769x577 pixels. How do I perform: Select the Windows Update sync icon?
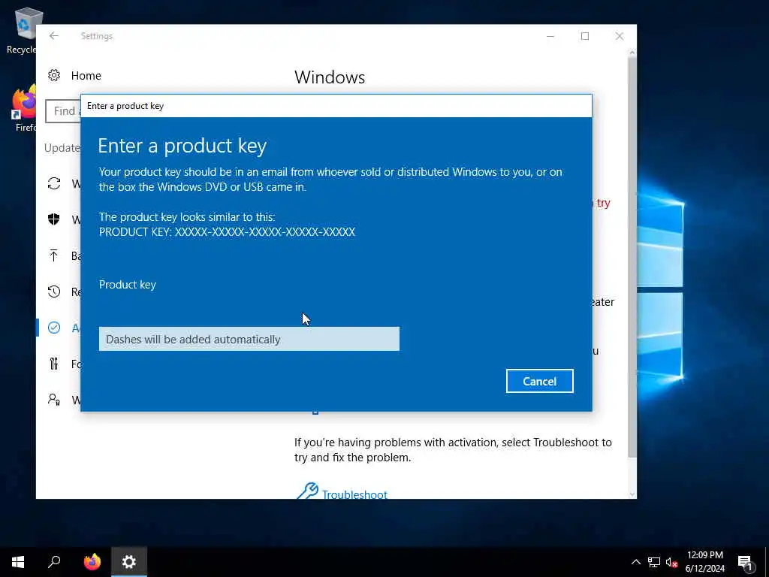tap(54, 183)
